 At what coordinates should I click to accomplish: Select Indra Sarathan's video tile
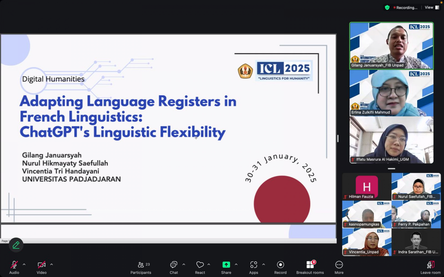click(x=416, y=242)
